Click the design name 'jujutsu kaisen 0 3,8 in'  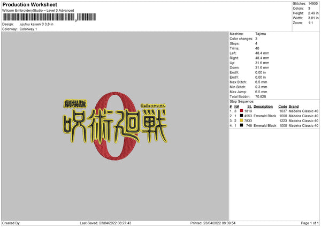(36, 24)
